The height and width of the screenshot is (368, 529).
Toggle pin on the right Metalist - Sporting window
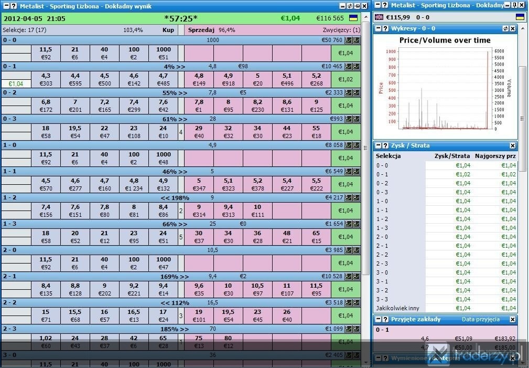[x=514, y=5]
